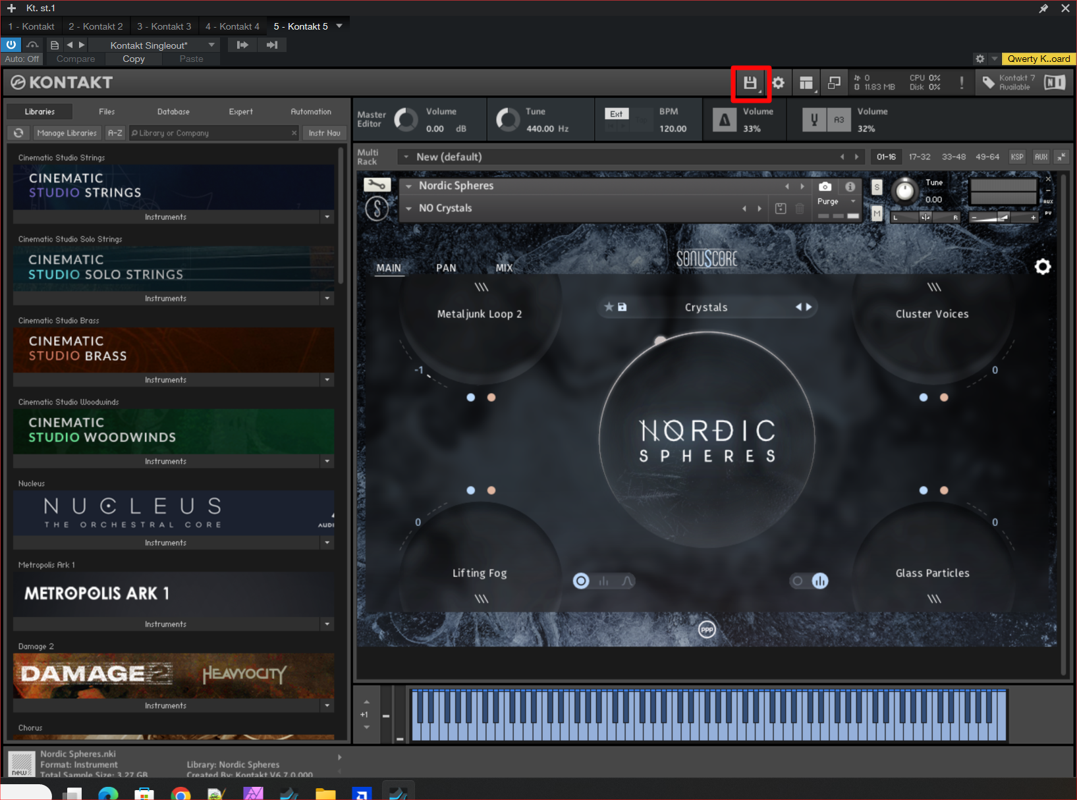Open the Nordic Spheres instrument name dropdown
The width and height of the screenshot is (1077, 800).
pyautogui.click(x=408, y=186)
